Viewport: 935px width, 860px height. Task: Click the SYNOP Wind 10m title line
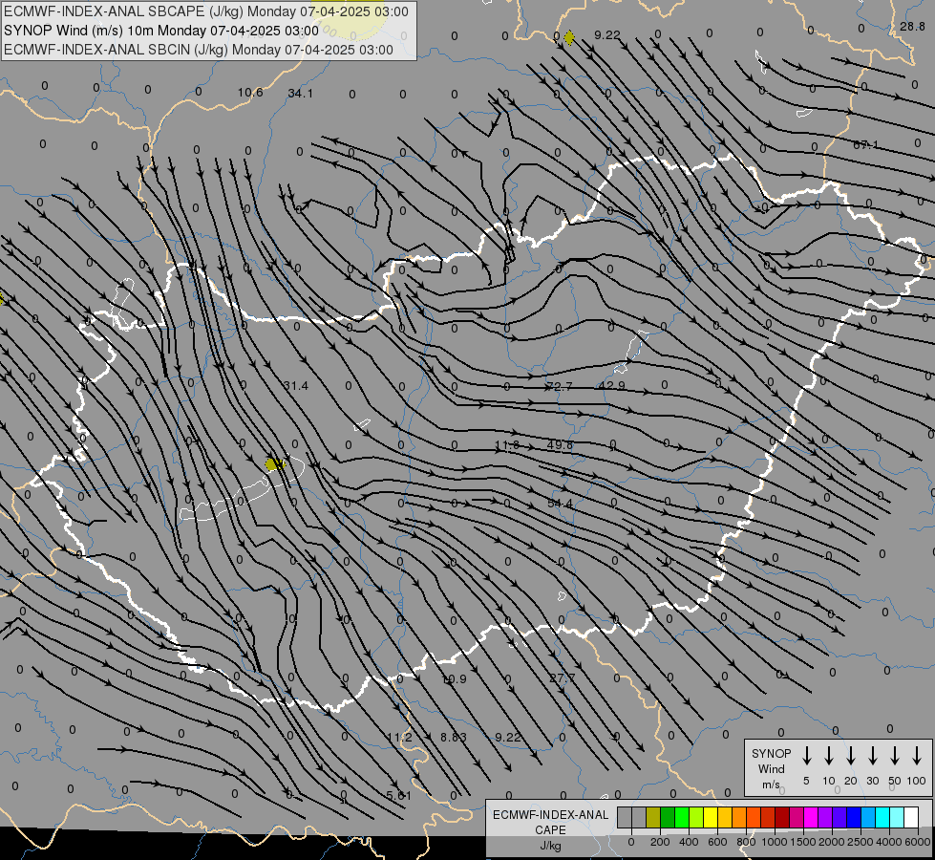pyautogui.click(x=161, y=31)
